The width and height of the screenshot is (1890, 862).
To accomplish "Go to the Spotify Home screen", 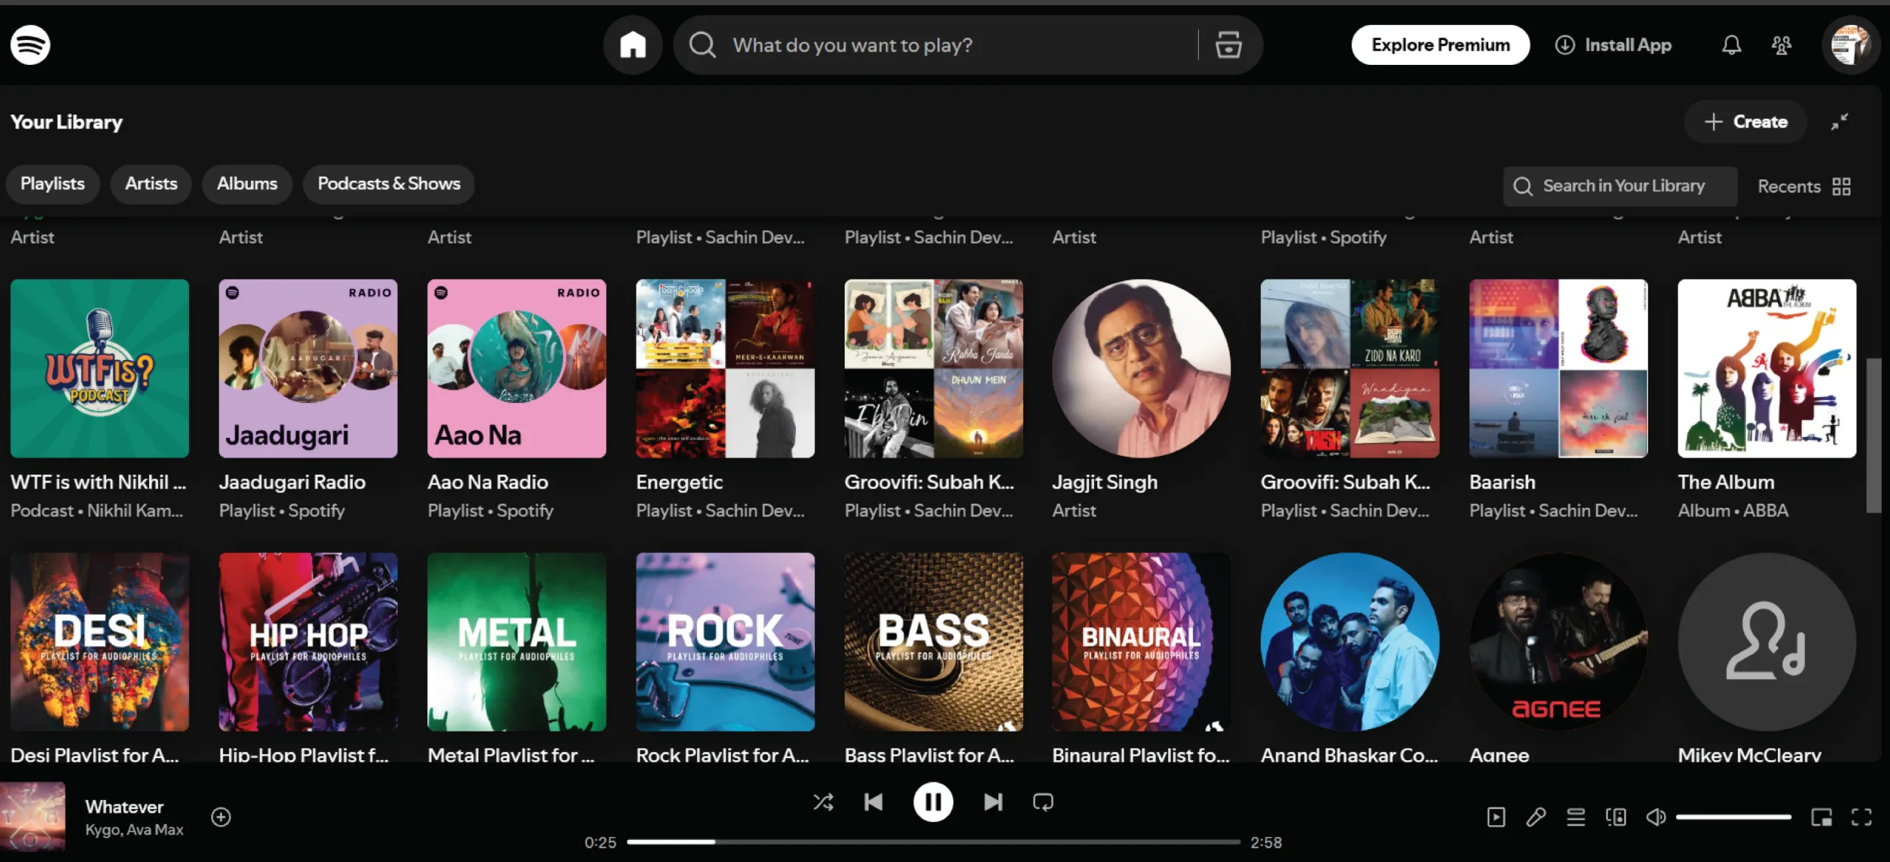I will coord(633,45).
